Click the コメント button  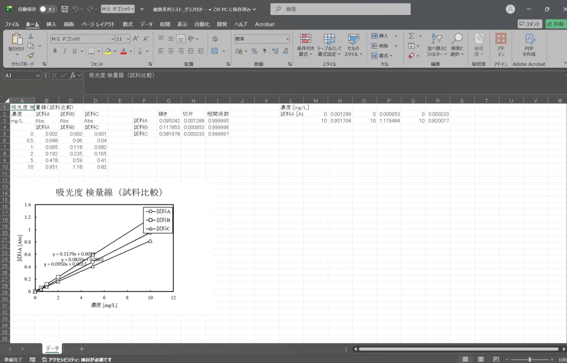tap(530, 24)
